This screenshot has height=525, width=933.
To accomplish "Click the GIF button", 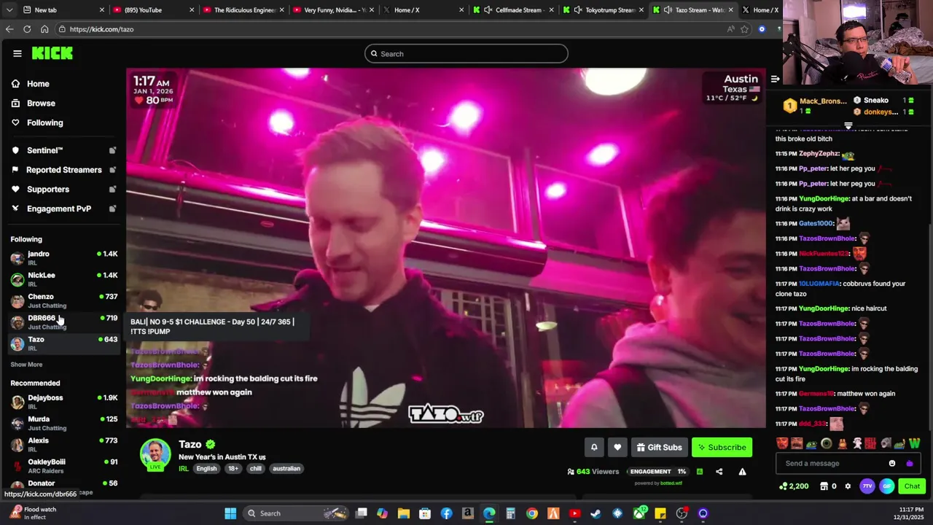I will pyautogui.click(x=887, y=486).
